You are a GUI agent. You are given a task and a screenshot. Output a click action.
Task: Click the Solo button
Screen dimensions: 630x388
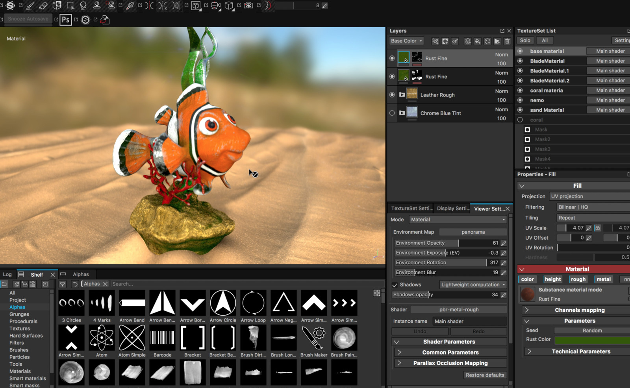525,40
